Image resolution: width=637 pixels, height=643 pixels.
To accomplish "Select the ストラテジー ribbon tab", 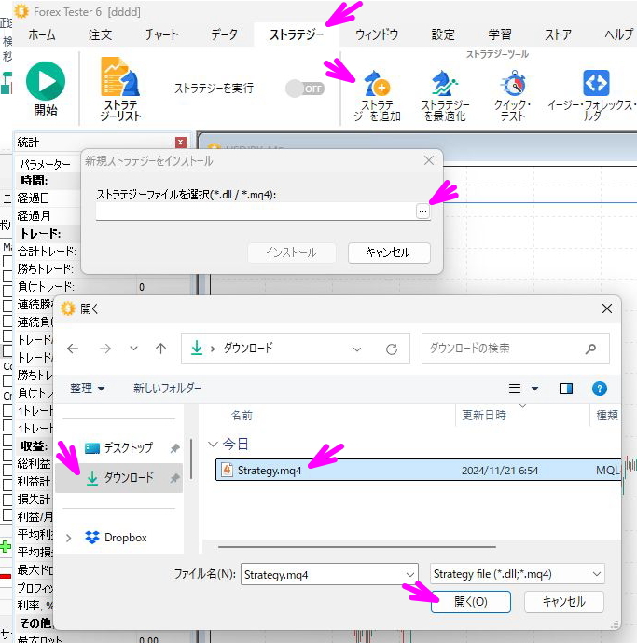I will (297, 34).
